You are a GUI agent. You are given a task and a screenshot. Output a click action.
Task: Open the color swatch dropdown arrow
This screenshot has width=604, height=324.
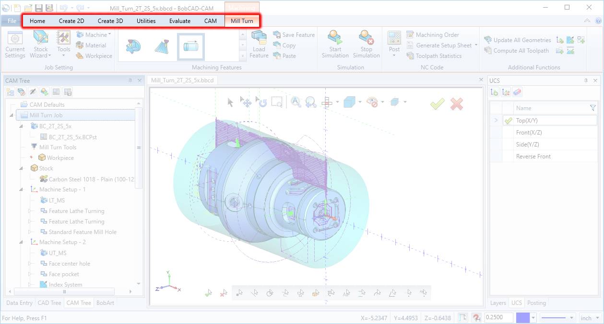(x=533, y=318)
